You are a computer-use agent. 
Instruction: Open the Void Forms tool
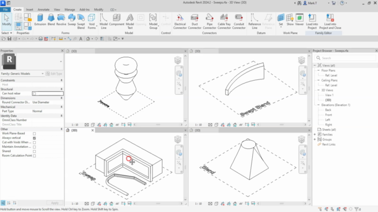pos(92,21)
